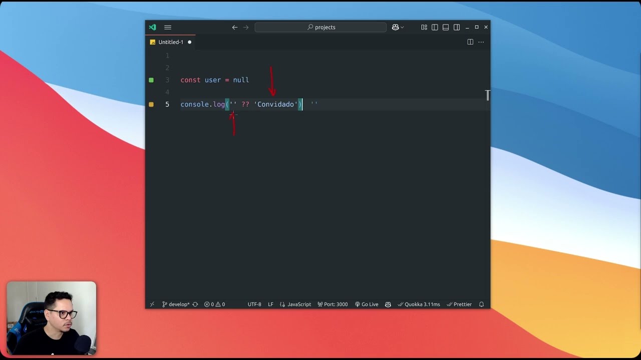Click 'console' in line 5

[195, 104]
